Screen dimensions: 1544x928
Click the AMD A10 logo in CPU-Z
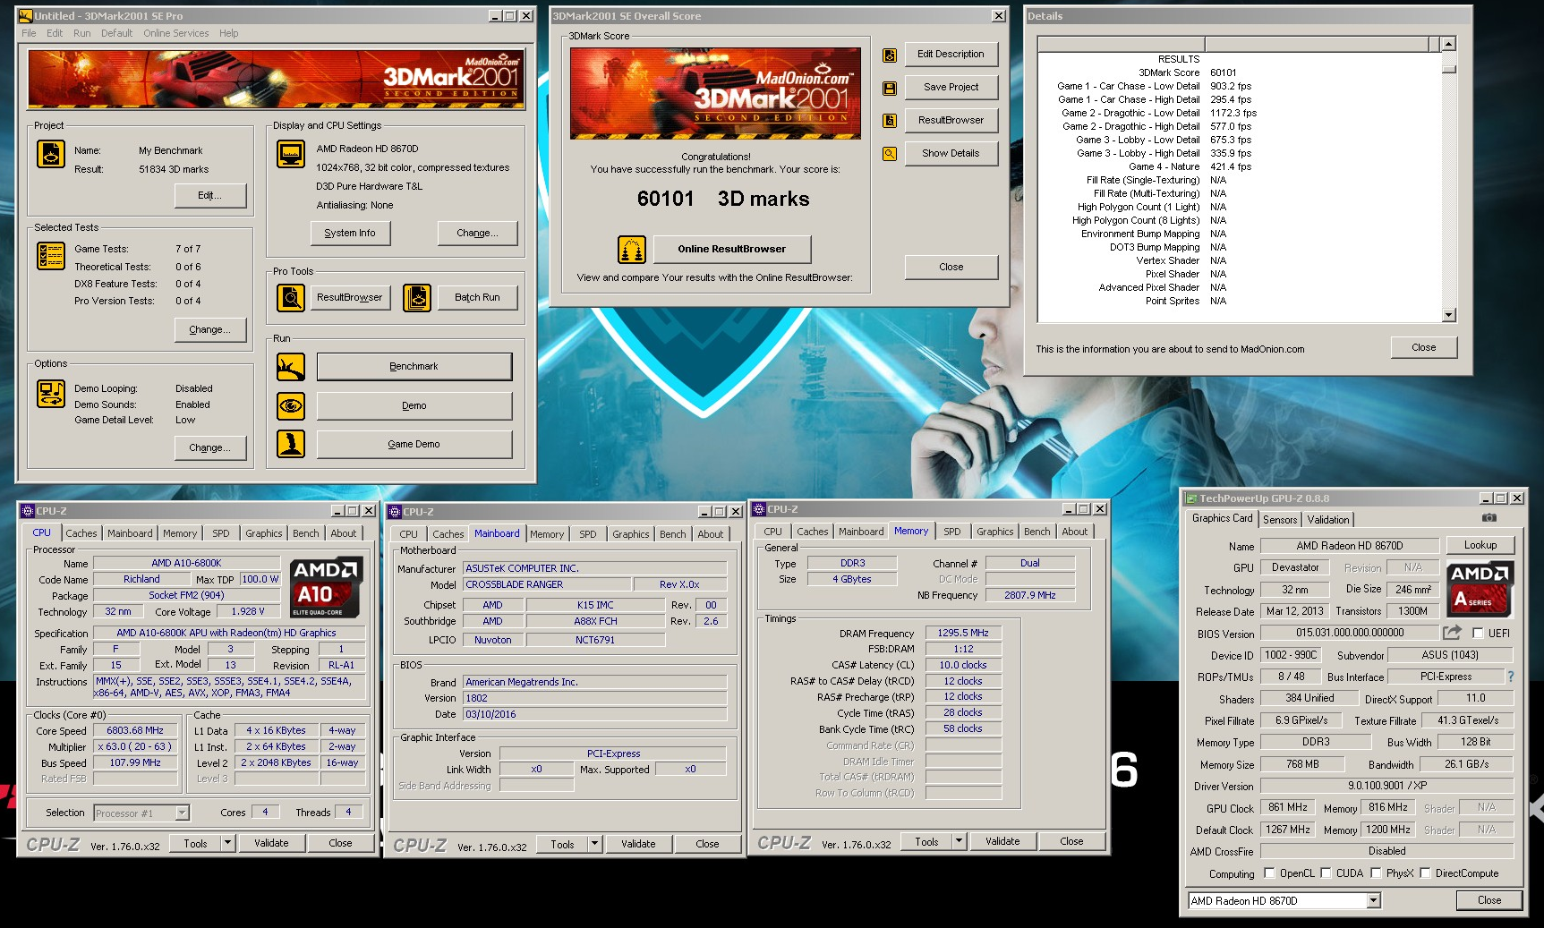coord(326,587)
